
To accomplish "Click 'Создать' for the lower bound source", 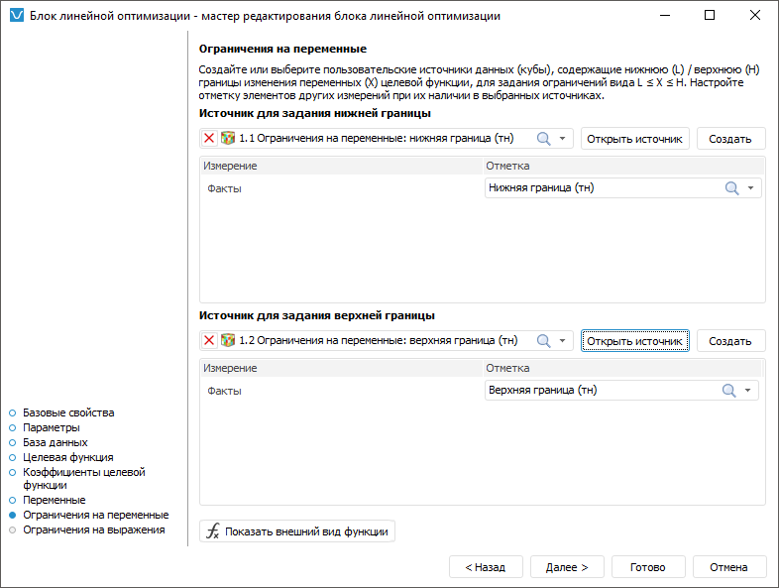I will pyautogui.click(x=730, y=139).
